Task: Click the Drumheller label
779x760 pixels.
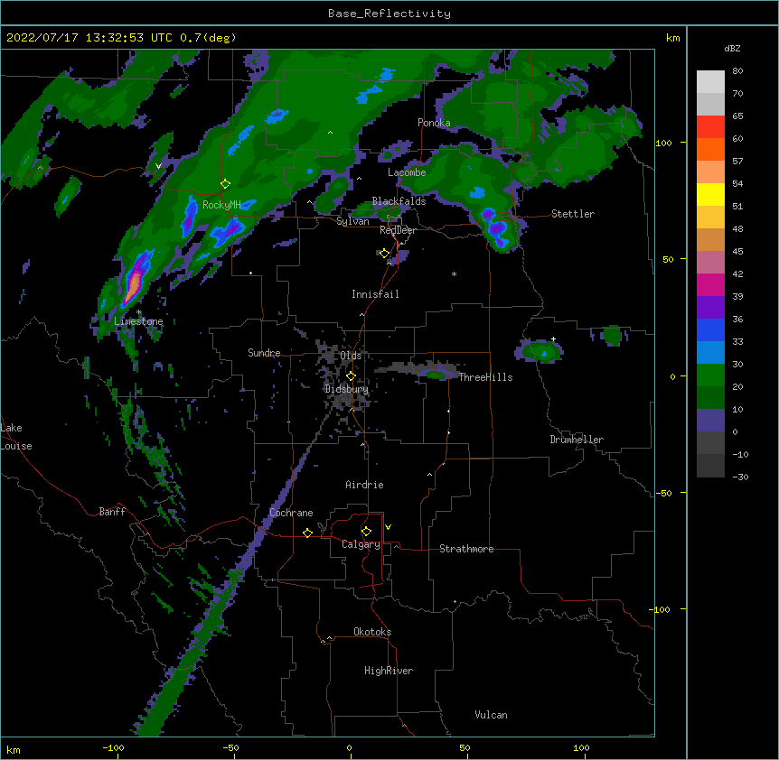Action: [x=577, y=440]
